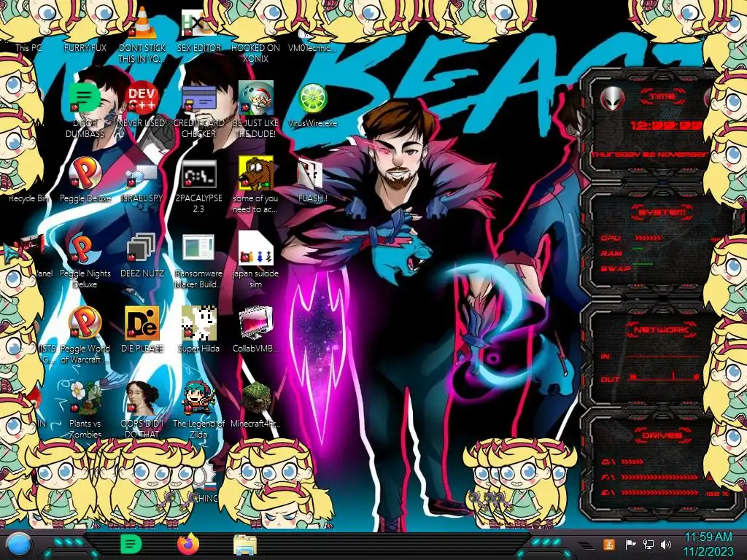Open the japan suicide sim file icon
The width and height of the screenshot is (747, 560).
click(x=256, y=248)
